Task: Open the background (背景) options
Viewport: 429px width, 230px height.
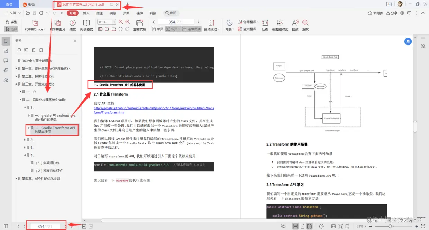Action: point(229,26)
